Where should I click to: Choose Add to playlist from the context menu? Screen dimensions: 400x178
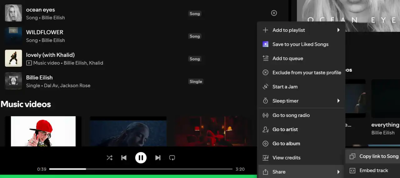(x=301, y=30)
